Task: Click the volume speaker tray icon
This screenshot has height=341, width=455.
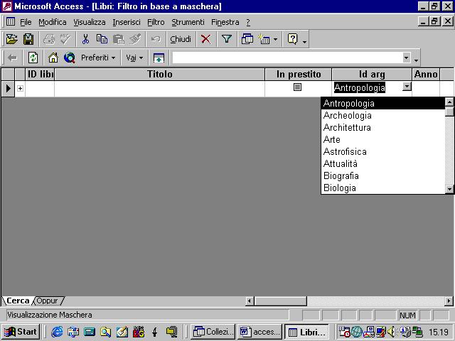Action: (392, 332)
